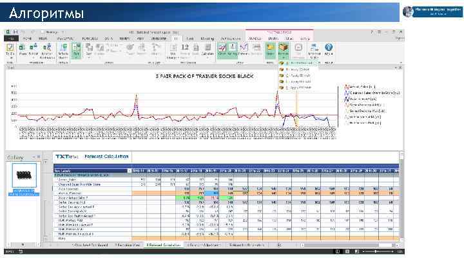Select the Actual Sales row label
This screenshot has width=464, height=261.
pyautogui.click(x=67, y=180)
